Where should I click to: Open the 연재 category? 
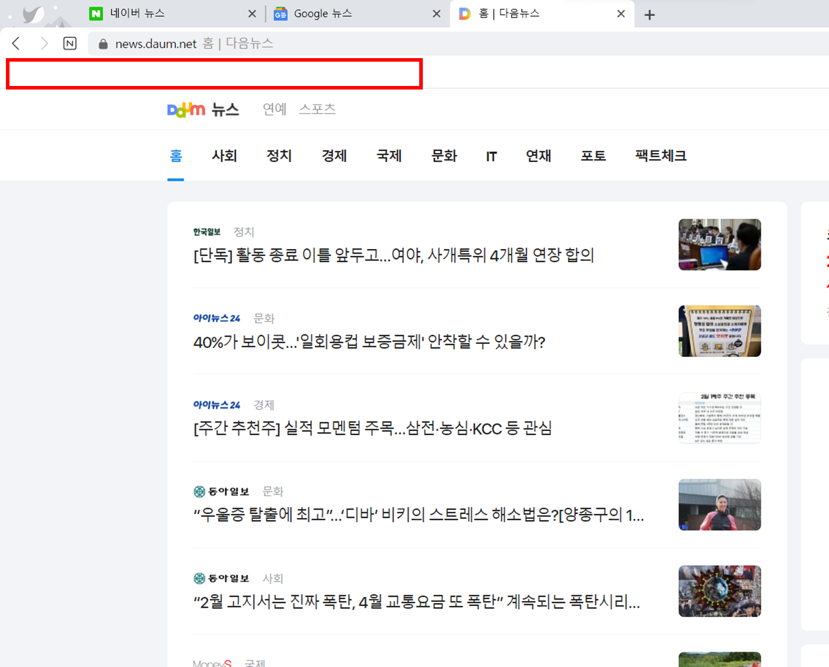click(x=538, y=156)
